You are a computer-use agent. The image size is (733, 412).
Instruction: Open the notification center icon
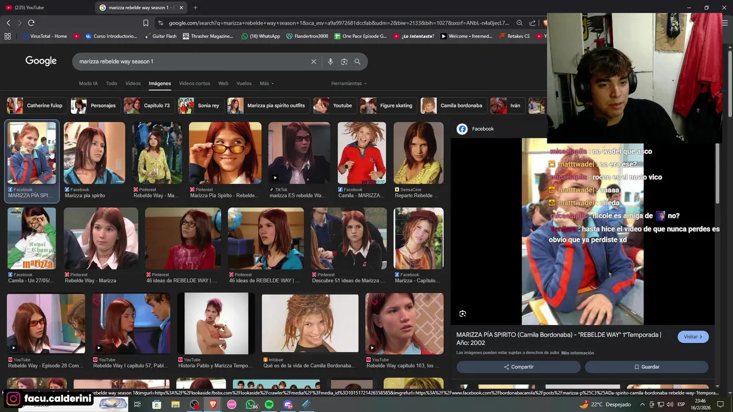(x=720, y=405)
